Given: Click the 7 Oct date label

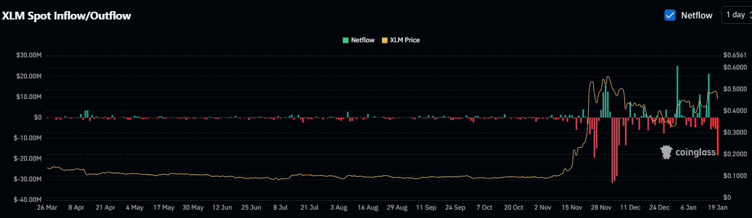Looking at the screenshot, I should pos(484,207).
